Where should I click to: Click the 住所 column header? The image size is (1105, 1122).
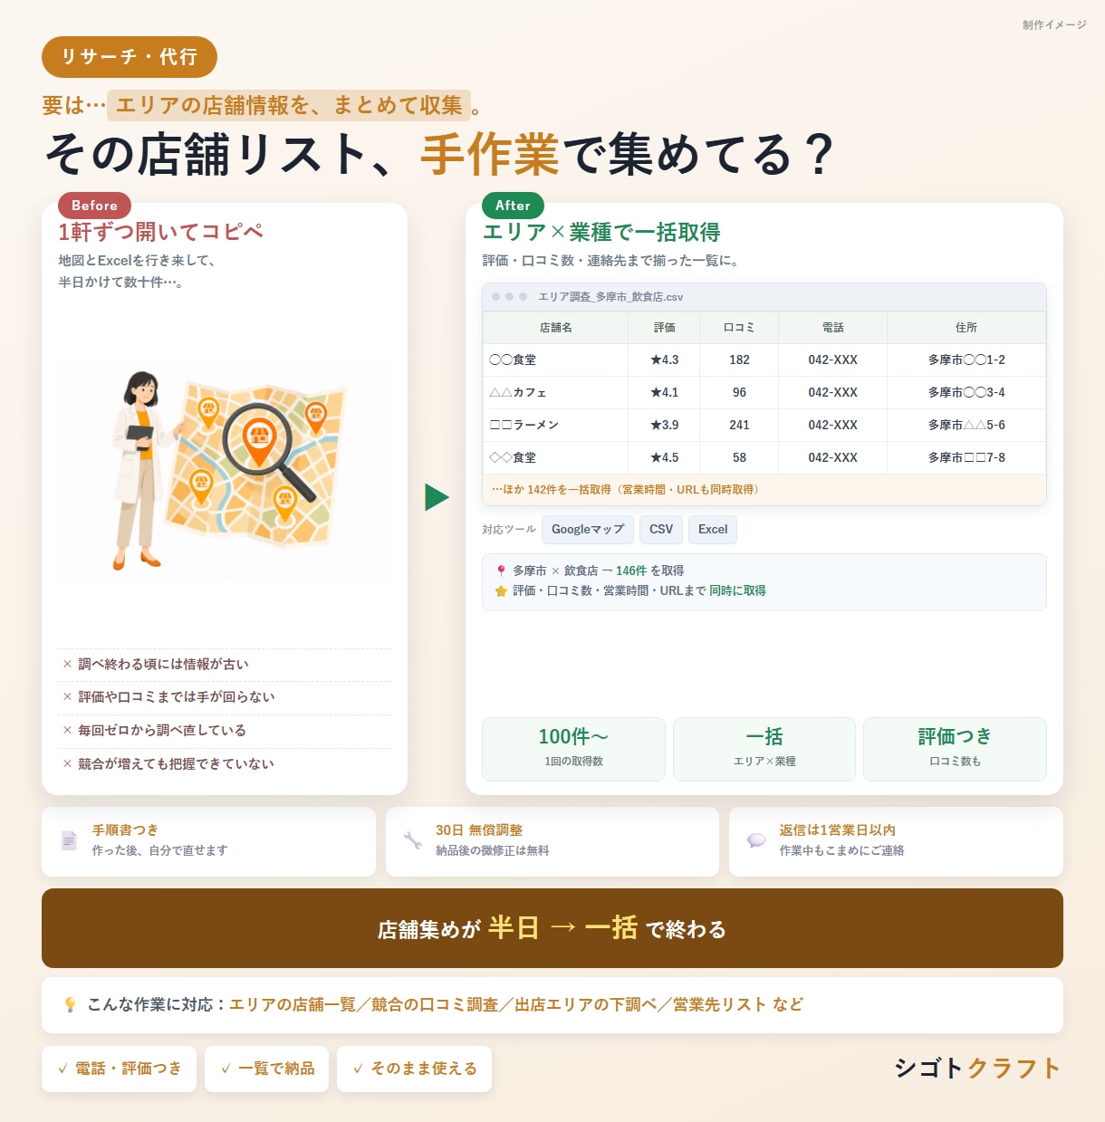(966, 328)
